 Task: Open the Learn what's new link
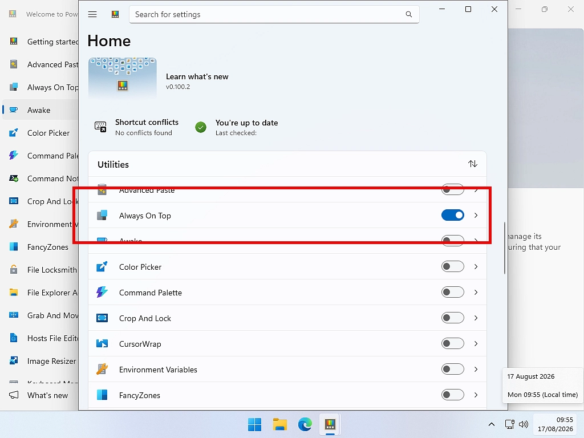coord(197,77)
